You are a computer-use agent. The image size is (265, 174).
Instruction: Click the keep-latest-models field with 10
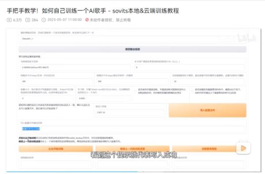click(x=208, y=81)
